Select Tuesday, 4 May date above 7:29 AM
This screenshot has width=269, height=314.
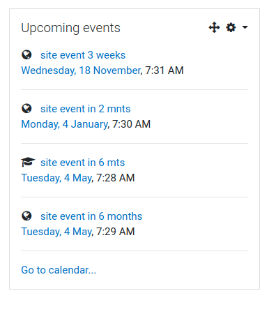[x=56, y=232]
